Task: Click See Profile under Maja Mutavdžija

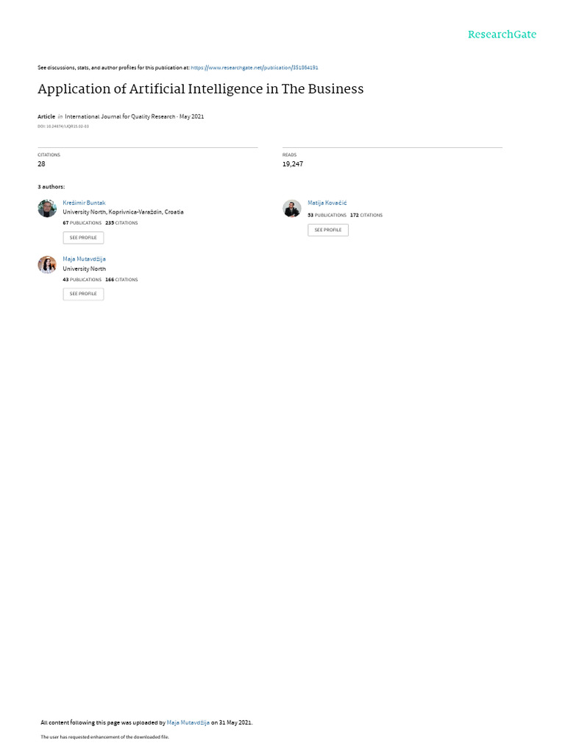Action: (83, 294)
